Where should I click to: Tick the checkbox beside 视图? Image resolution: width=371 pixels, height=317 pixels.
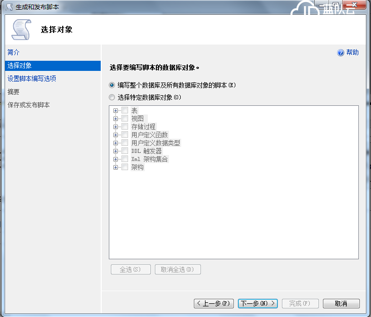tap(125, 118)
